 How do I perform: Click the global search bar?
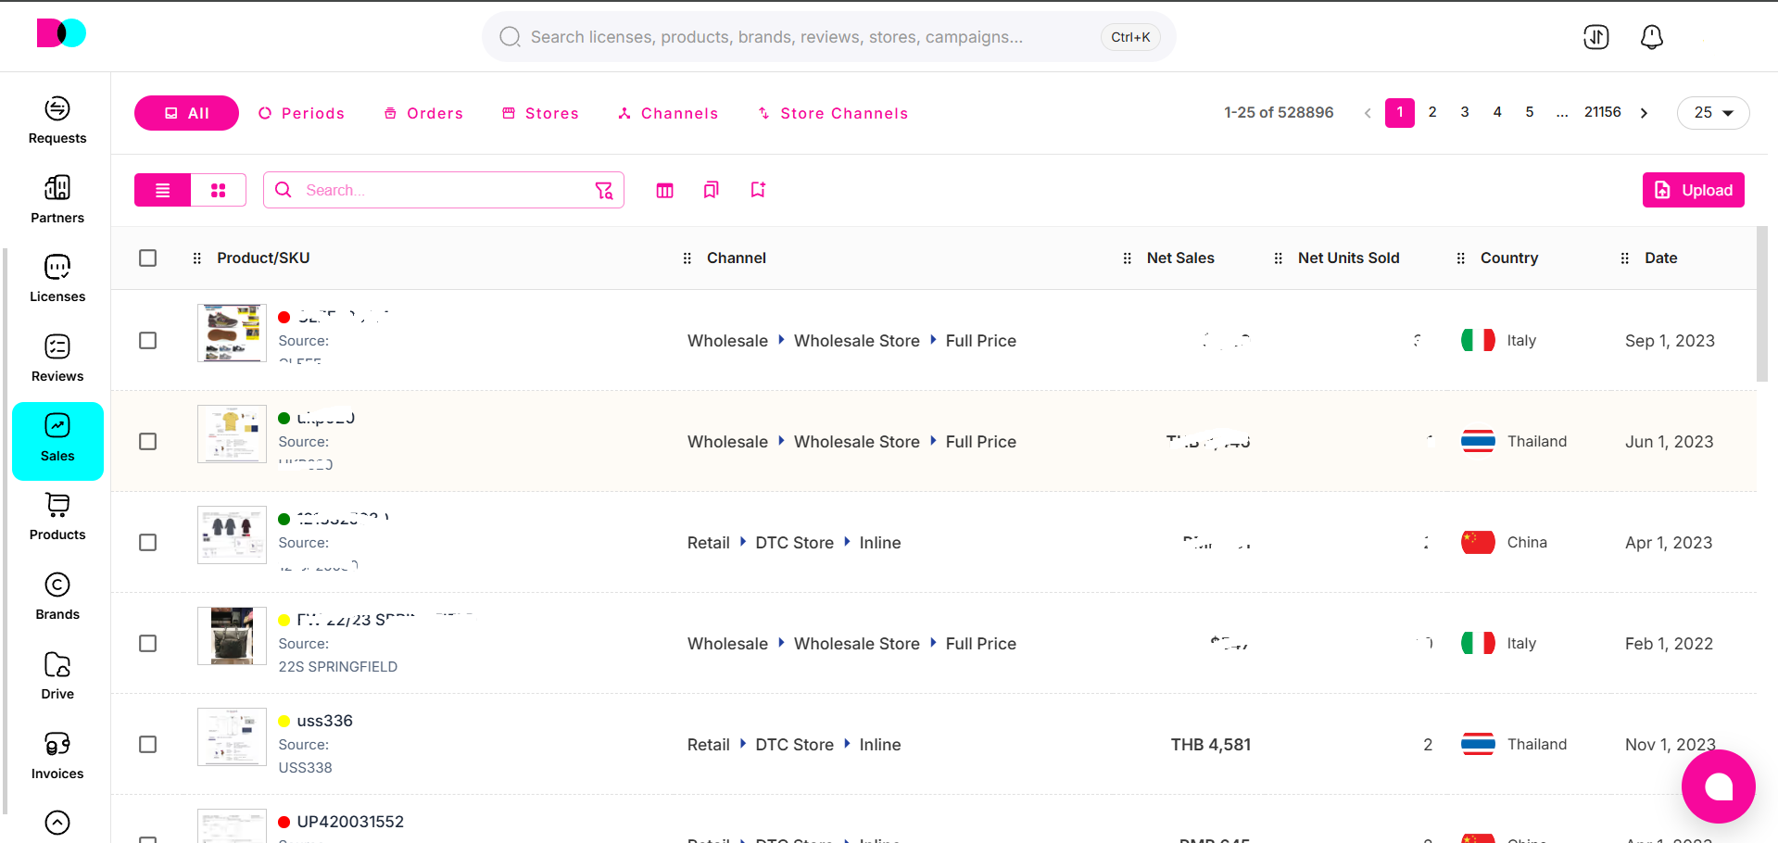point(829,37)
